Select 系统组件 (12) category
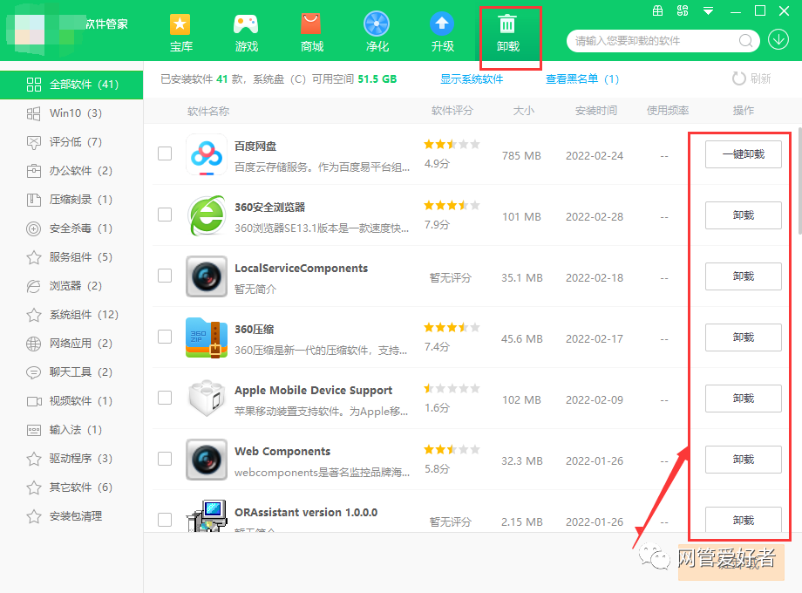Viewport: 802px width, 593px height. click(x=71, y=314)
